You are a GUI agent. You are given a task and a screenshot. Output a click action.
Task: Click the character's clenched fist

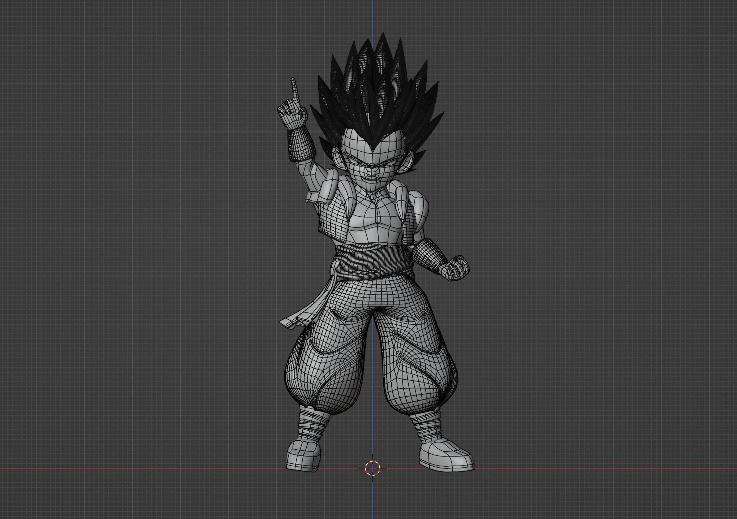click(454, 268)
